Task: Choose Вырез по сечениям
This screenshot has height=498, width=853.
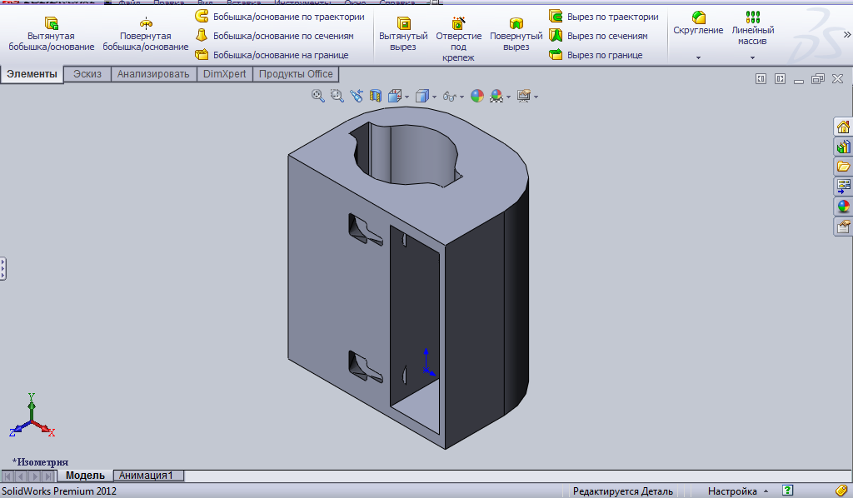Action: point(598,36)
